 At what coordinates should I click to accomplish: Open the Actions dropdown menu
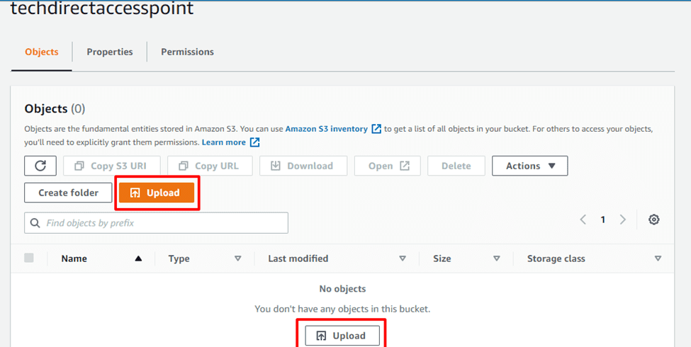click(x=529, y=166)
